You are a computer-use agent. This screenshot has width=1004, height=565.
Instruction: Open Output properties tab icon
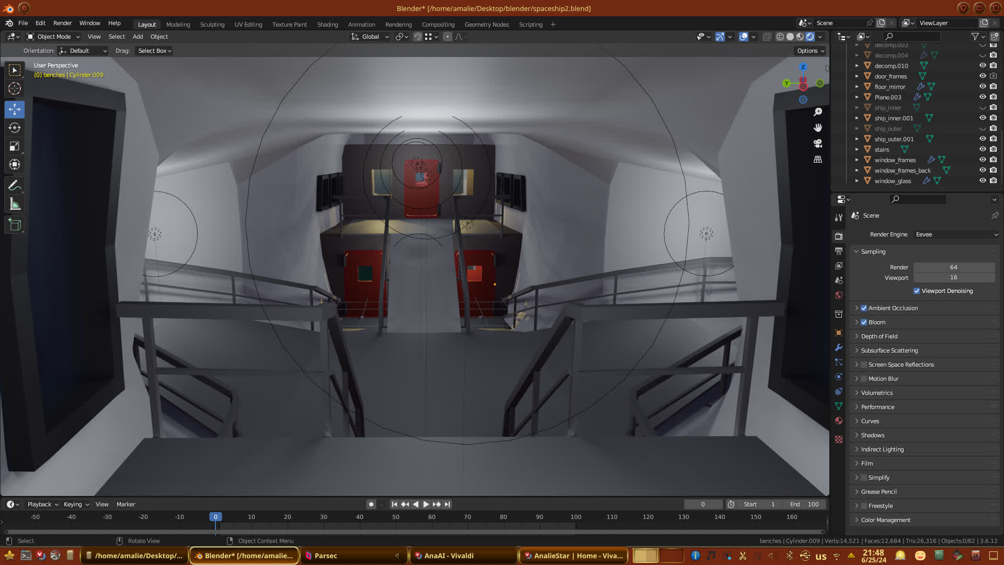(839, 251)
